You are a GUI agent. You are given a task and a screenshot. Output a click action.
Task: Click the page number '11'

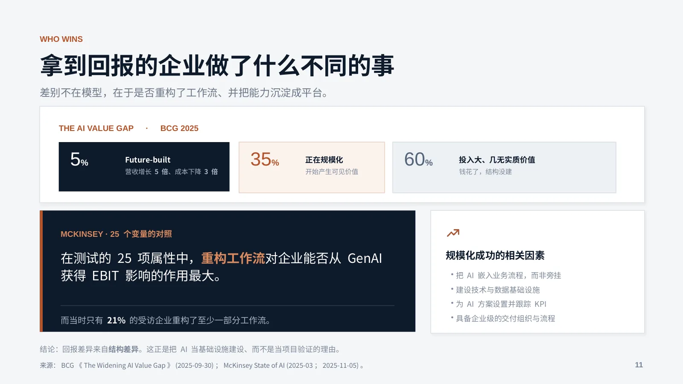(639, 365)
